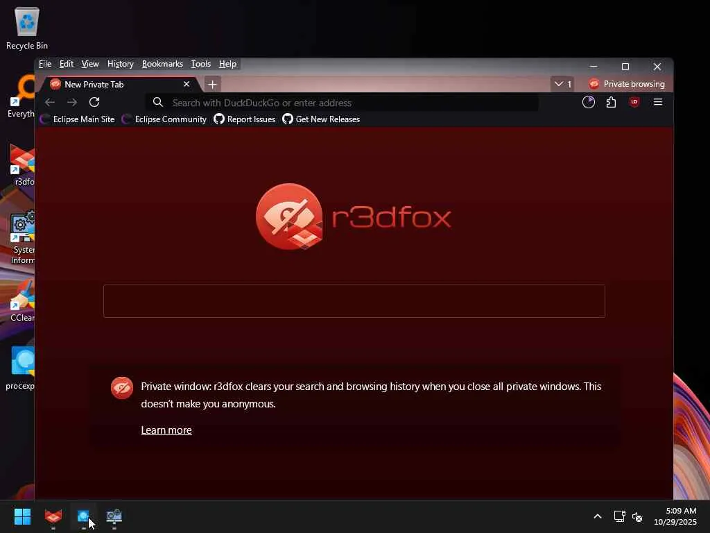Open the Edit menu
710x533 pixels.
point(66,64)
